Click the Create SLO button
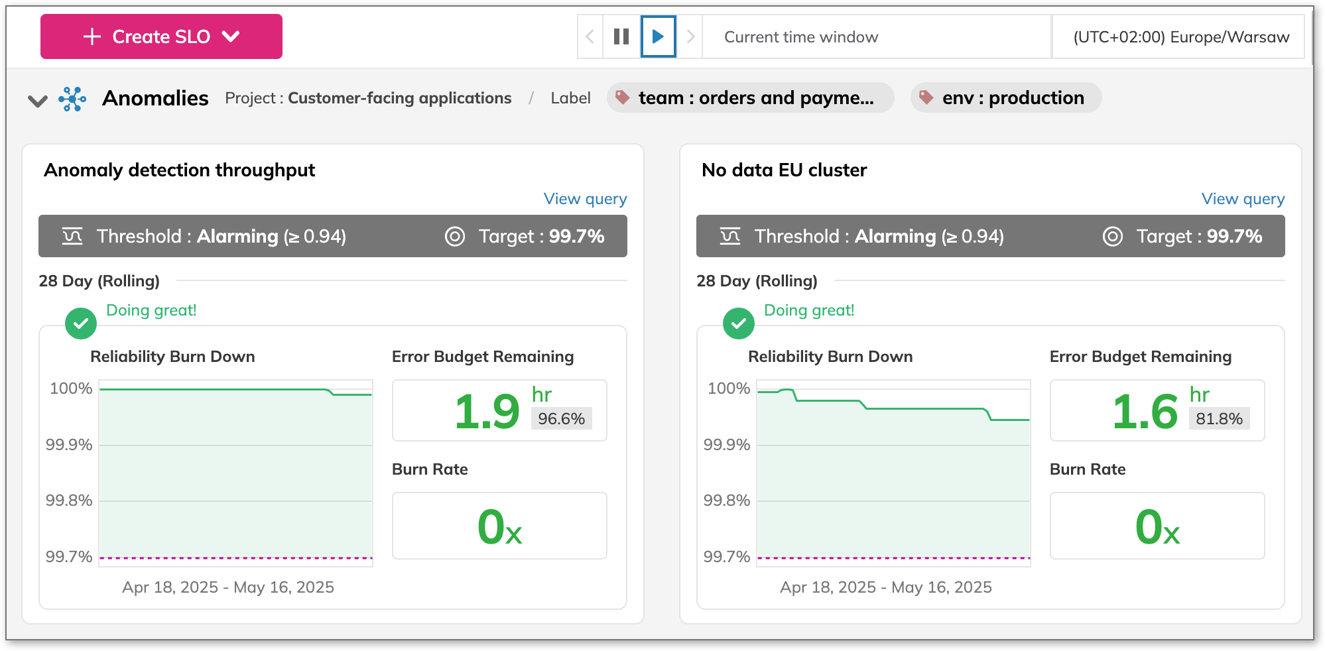Image resolution: width=1325 pixels, height=651 pixels. pos(161,36)
